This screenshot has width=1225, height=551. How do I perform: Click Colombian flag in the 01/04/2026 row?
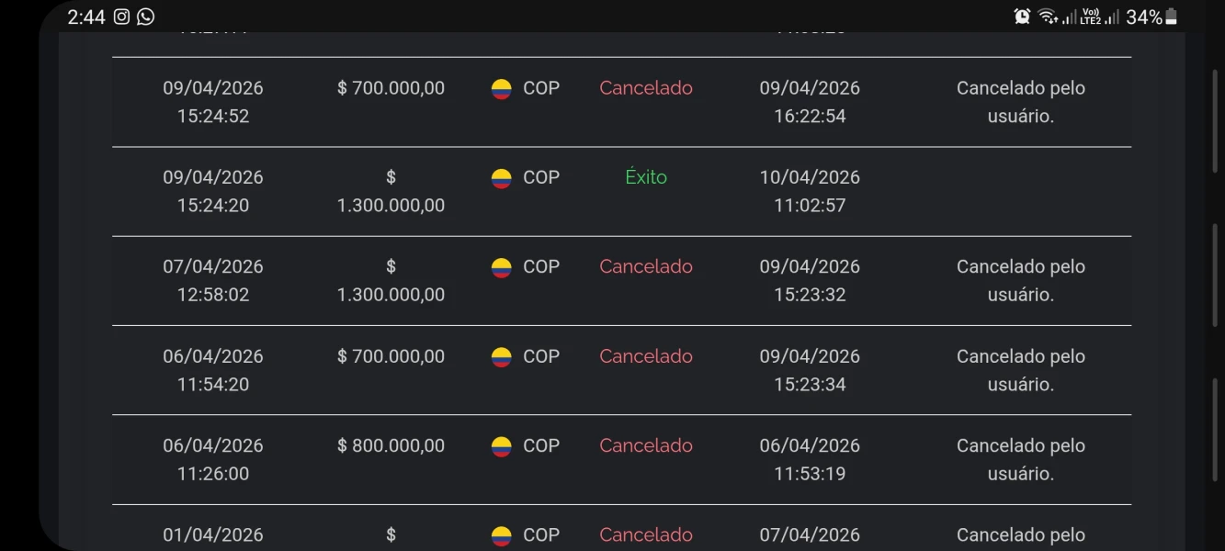501,535
